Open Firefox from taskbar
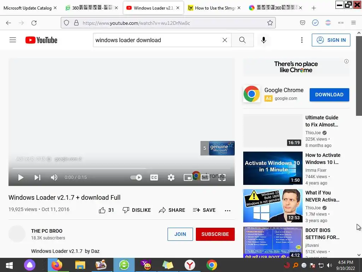Screen dimensions: 362x272 pos(57,265)
